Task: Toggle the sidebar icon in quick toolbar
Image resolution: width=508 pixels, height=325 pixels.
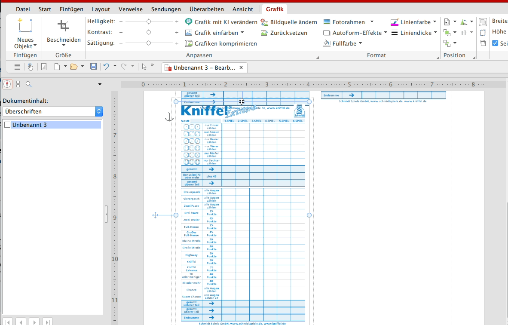Action: pyautogui.click(x=44, y=67)
